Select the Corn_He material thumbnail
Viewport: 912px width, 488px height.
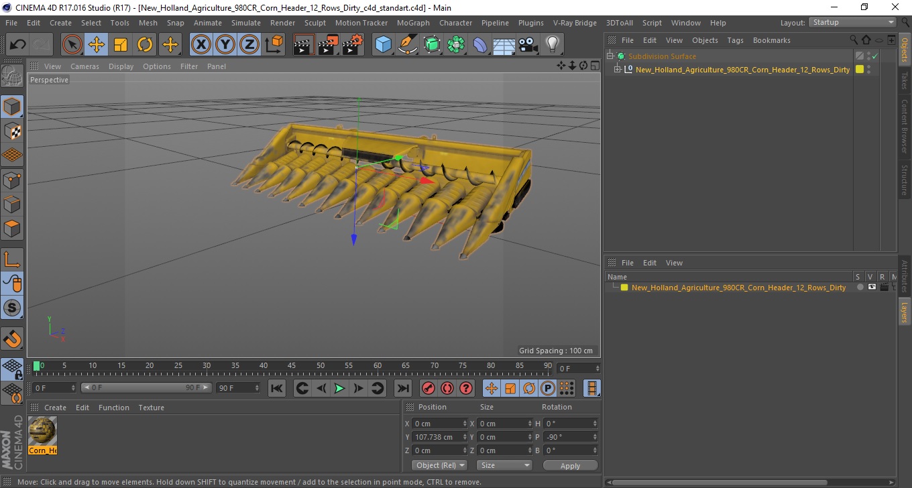42,435
